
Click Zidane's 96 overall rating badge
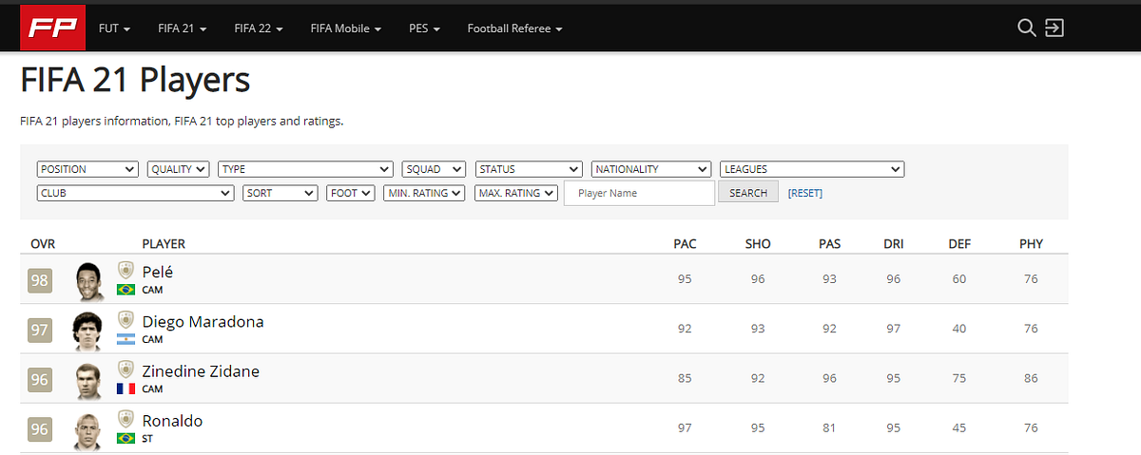tap(40, 379)
